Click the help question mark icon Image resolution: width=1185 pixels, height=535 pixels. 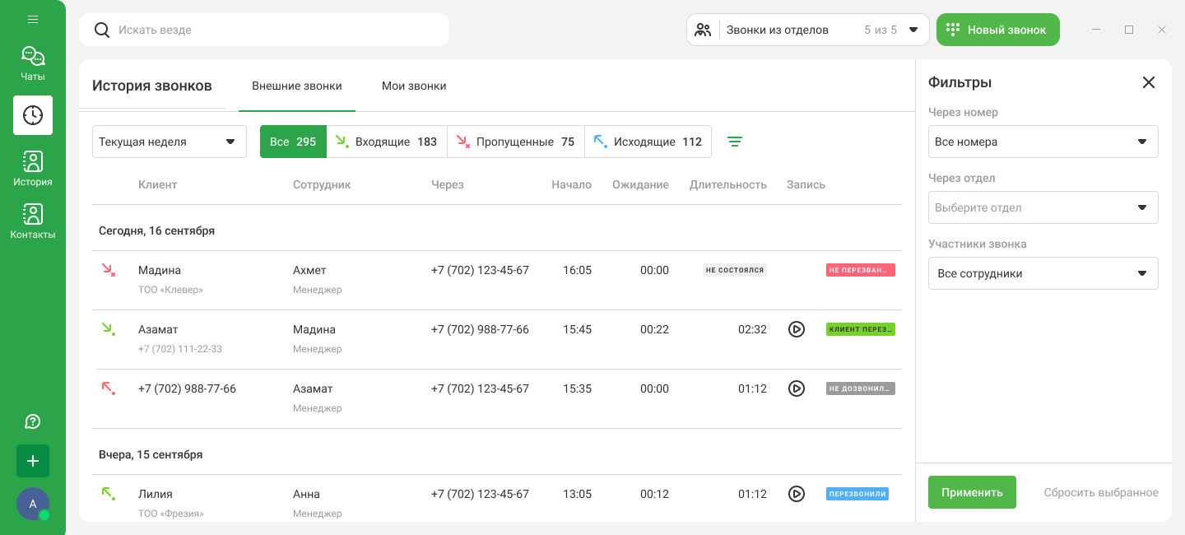click(x=33, y=421)
